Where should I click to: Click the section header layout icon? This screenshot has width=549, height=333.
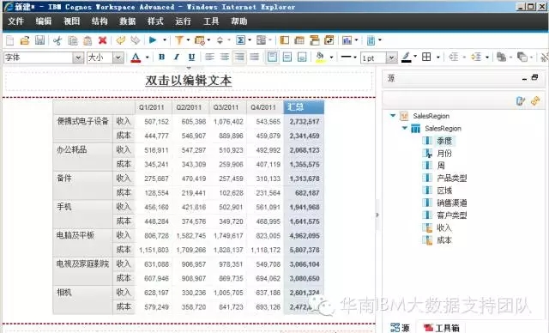315,40
